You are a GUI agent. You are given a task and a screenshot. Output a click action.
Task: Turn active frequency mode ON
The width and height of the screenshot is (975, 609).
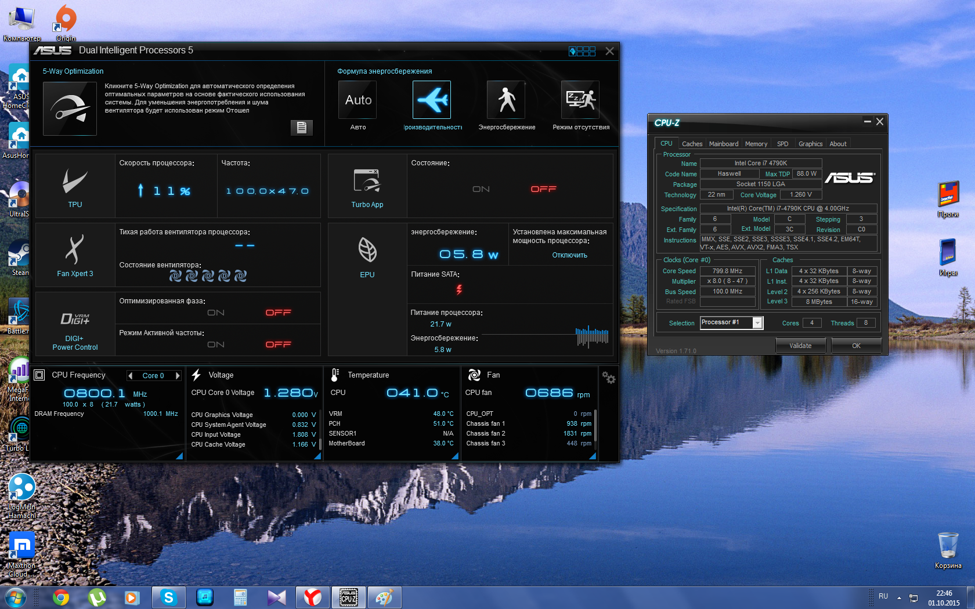216,345
